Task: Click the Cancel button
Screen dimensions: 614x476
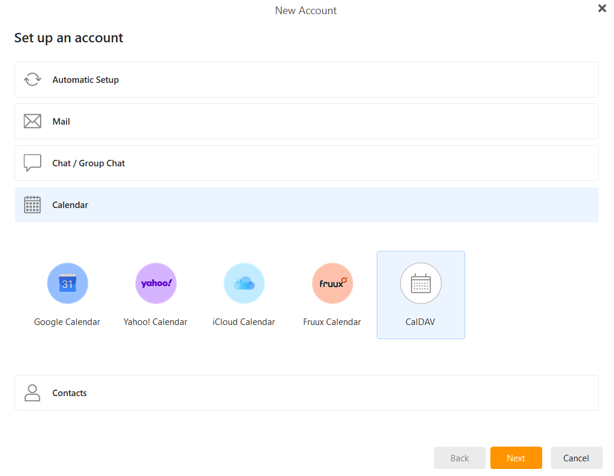Action: pyautogui.click(x=576, y=458)
